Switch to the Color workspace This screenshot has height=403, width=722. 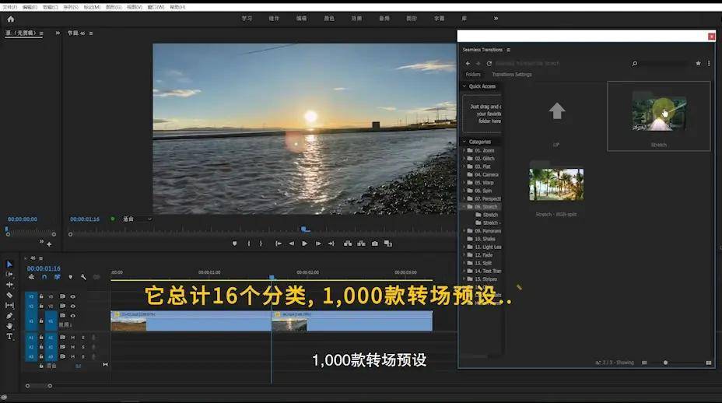pos(329,19)
